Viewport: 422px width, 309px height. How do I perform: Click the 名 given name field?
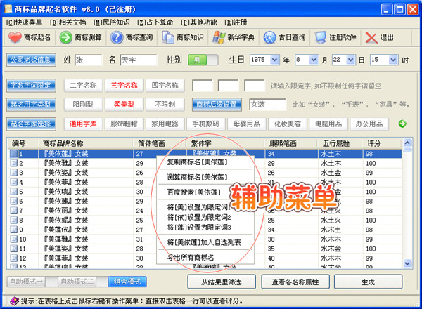(138, 60)
